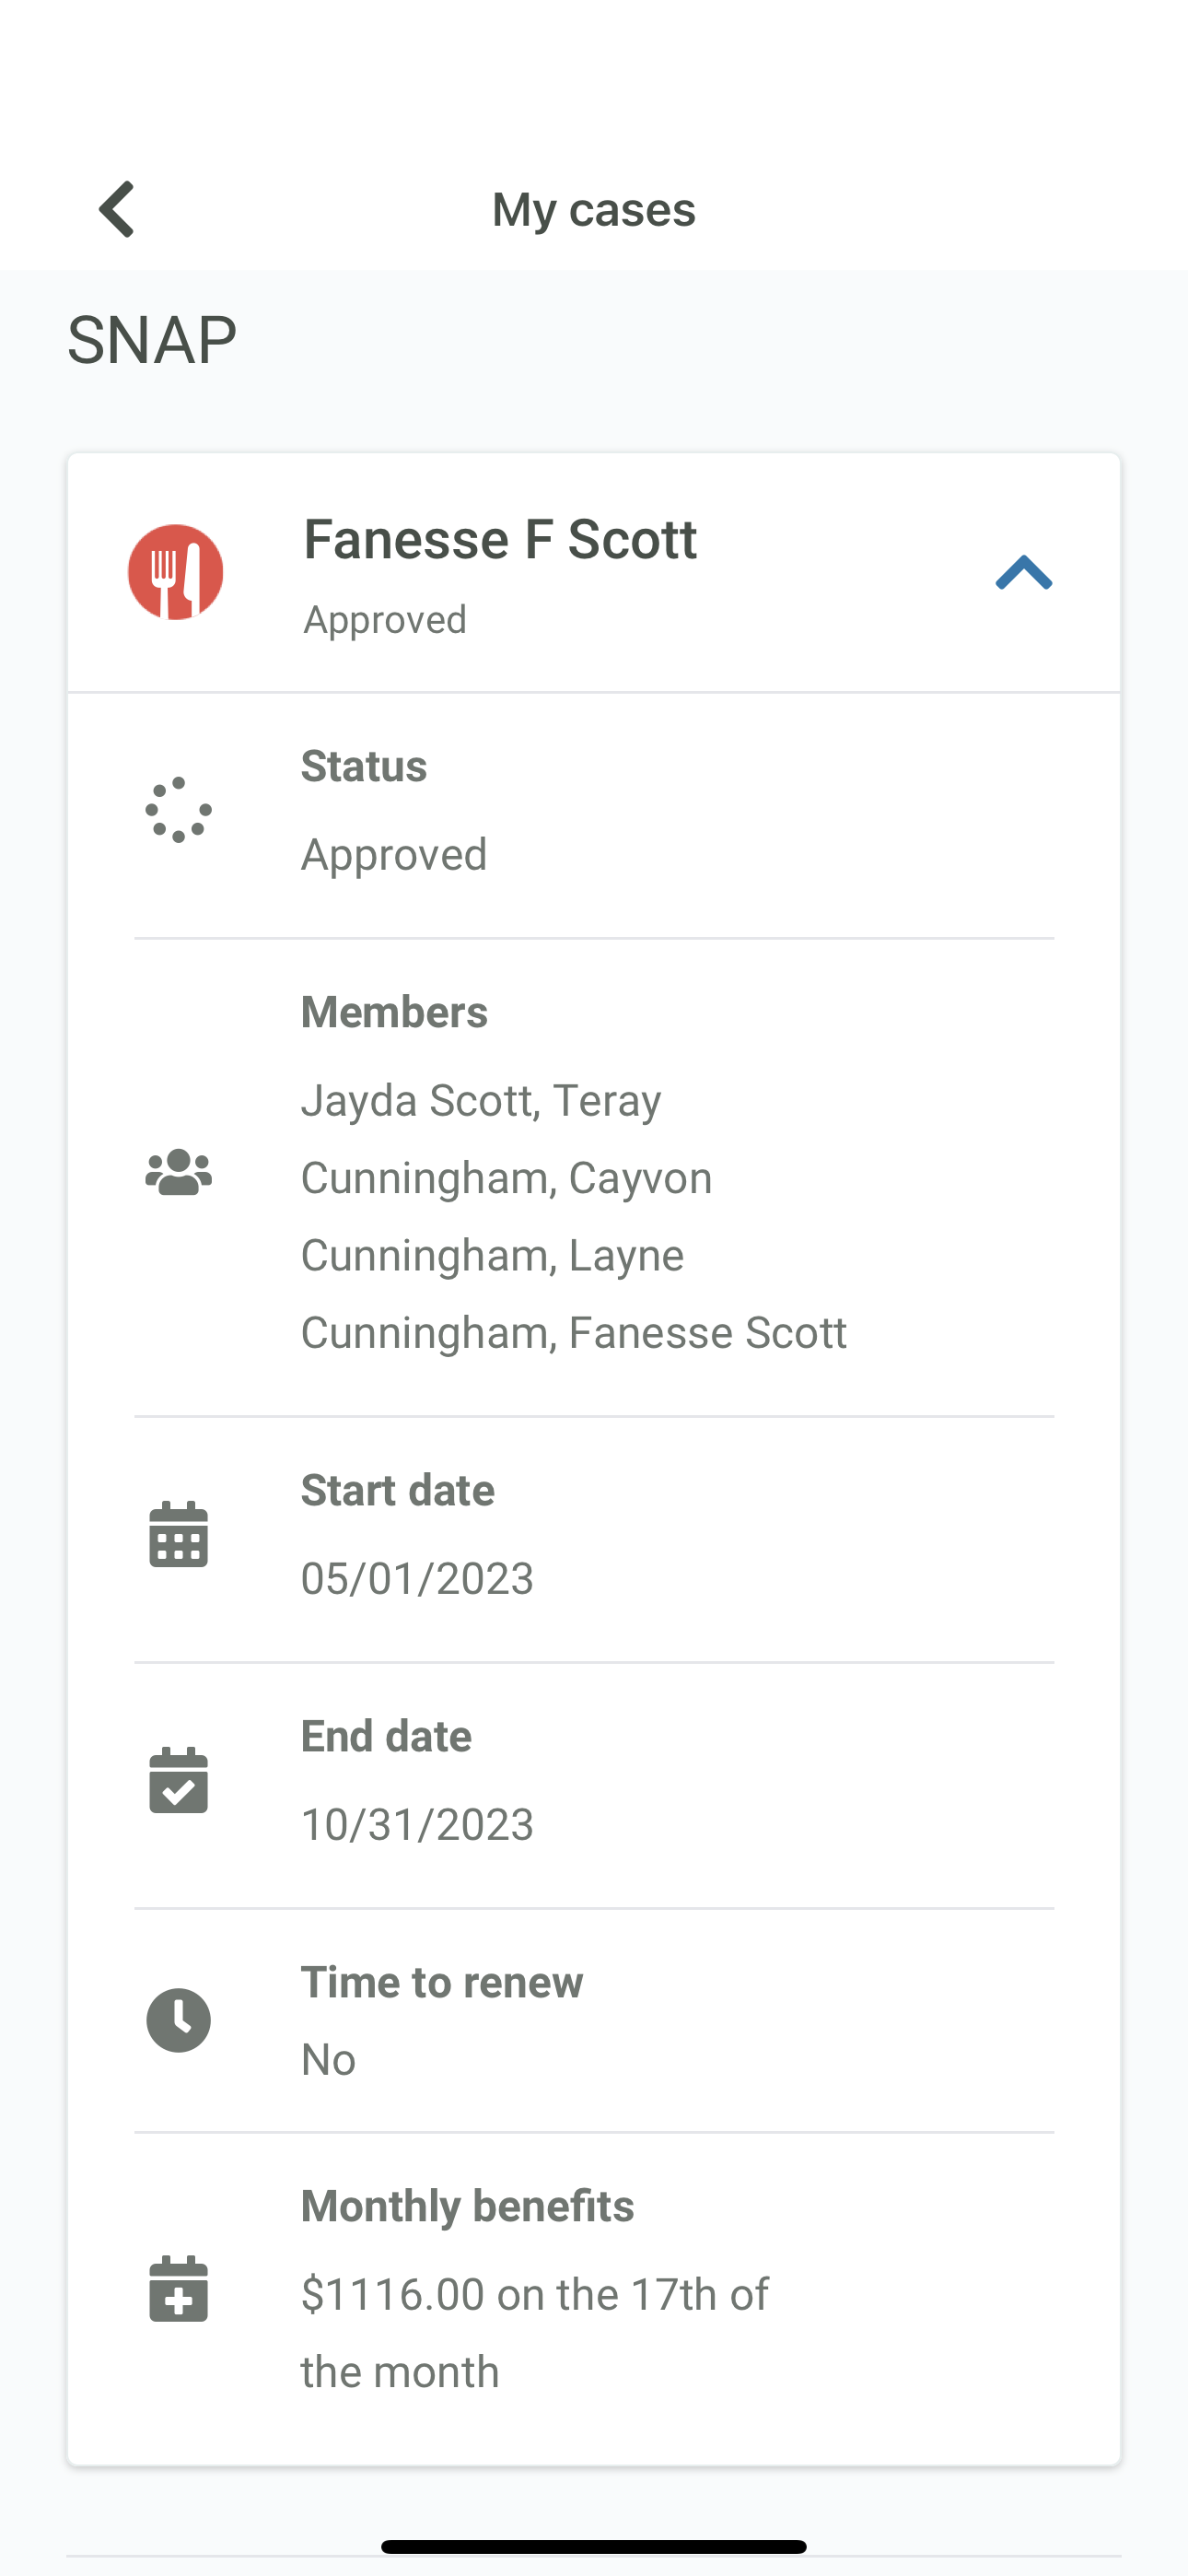This screenshot has width=1188, height=2576.
Task: Tap the clock Time to renew icon
Action: (x=179, y=2020)
